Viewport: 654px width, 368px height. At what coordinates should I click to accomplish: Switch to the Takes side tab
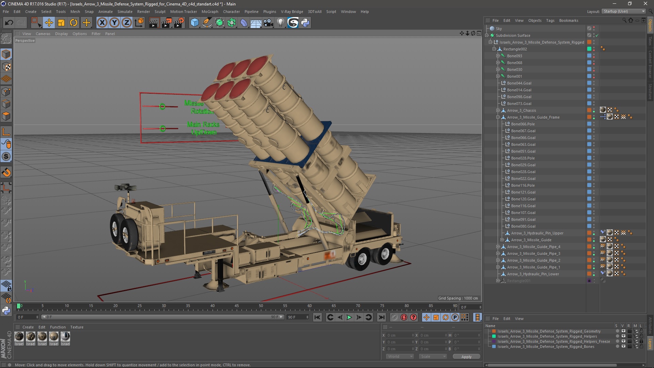(650, 41)
